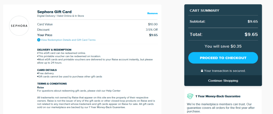This screenshot has height=114, width=273.
Task: Click the 1 Year Money-Back Guarantee heading
Action: click(x=218, y=96)
